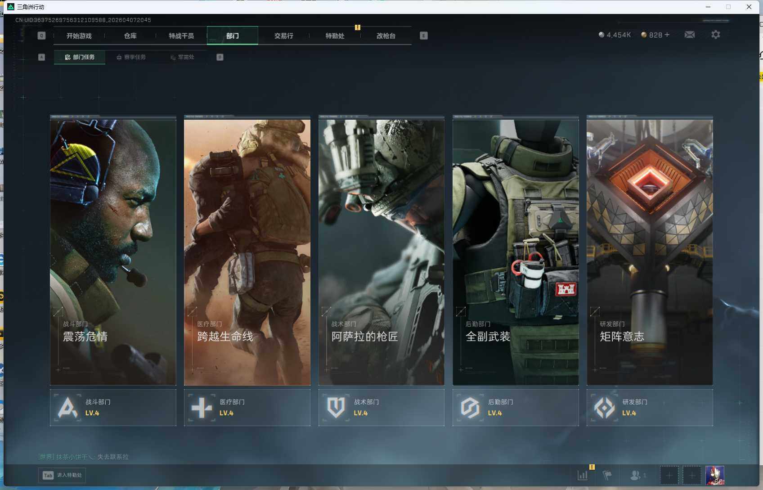Switch to the 赛季任务 sub-tab

coord(131,57)
